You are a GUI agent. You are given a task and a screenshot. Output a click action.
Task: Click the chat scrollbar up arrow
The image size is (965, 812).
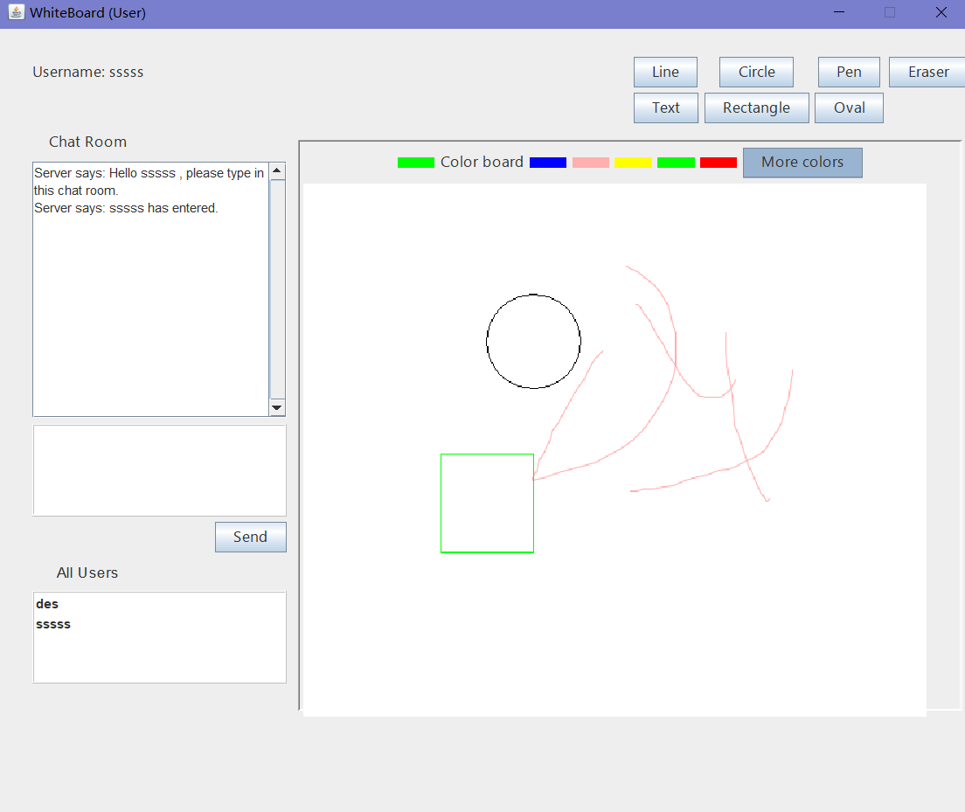pyautogui.click(x=277, y=170)
